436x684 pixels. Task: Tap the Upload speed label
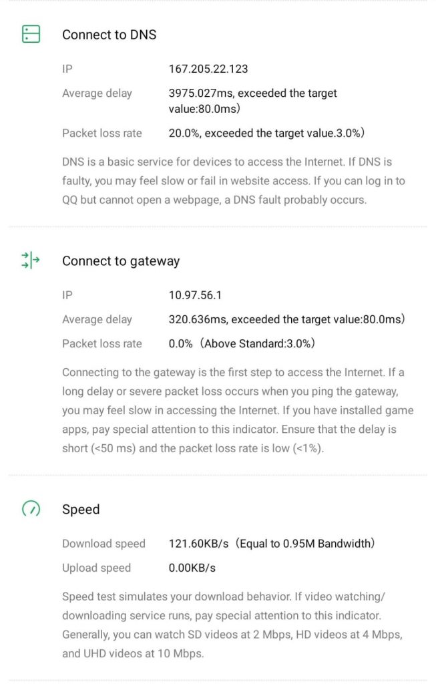click(96, 568)
